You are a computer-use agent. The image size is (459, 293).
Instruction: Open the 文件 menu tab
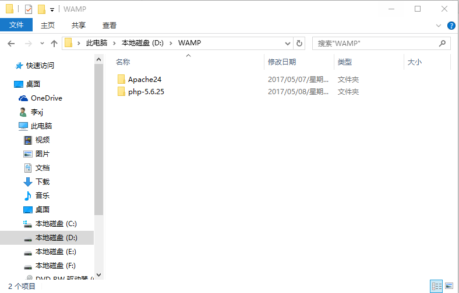coord(16,25)
